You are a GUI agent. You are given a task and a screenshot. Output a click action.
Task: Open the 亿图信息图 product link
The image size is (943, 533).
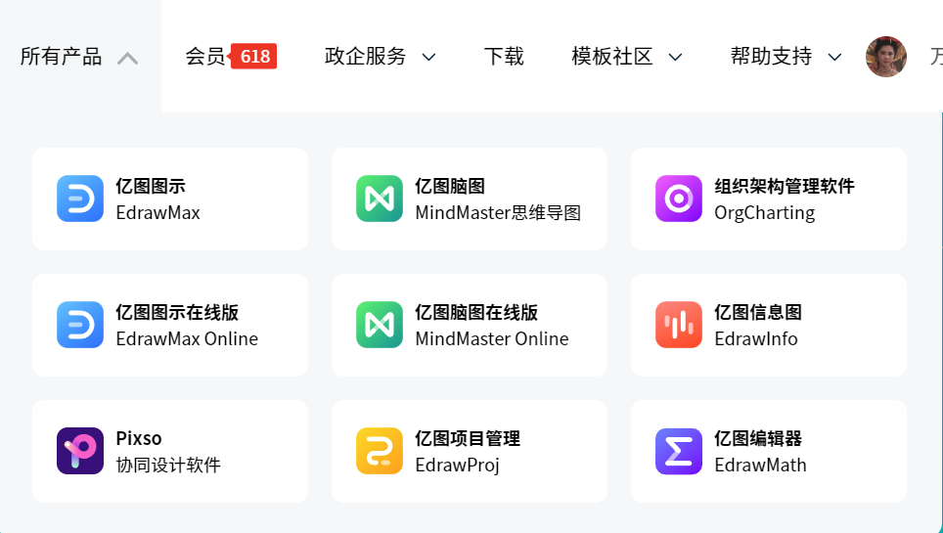point(758,313)
